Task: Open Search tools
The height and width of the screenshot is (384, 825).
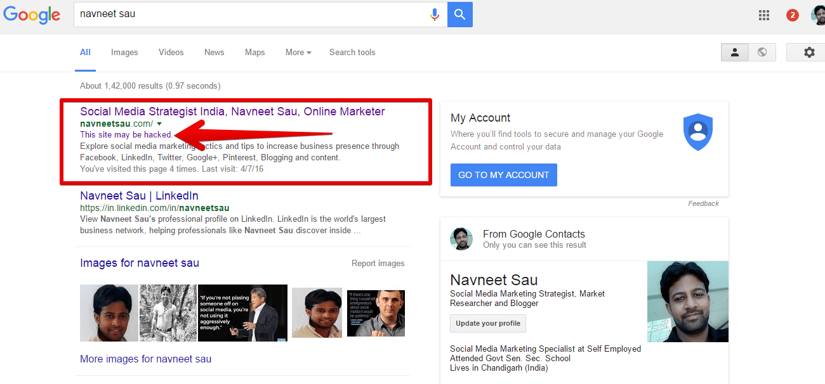Action: [352, 53]
